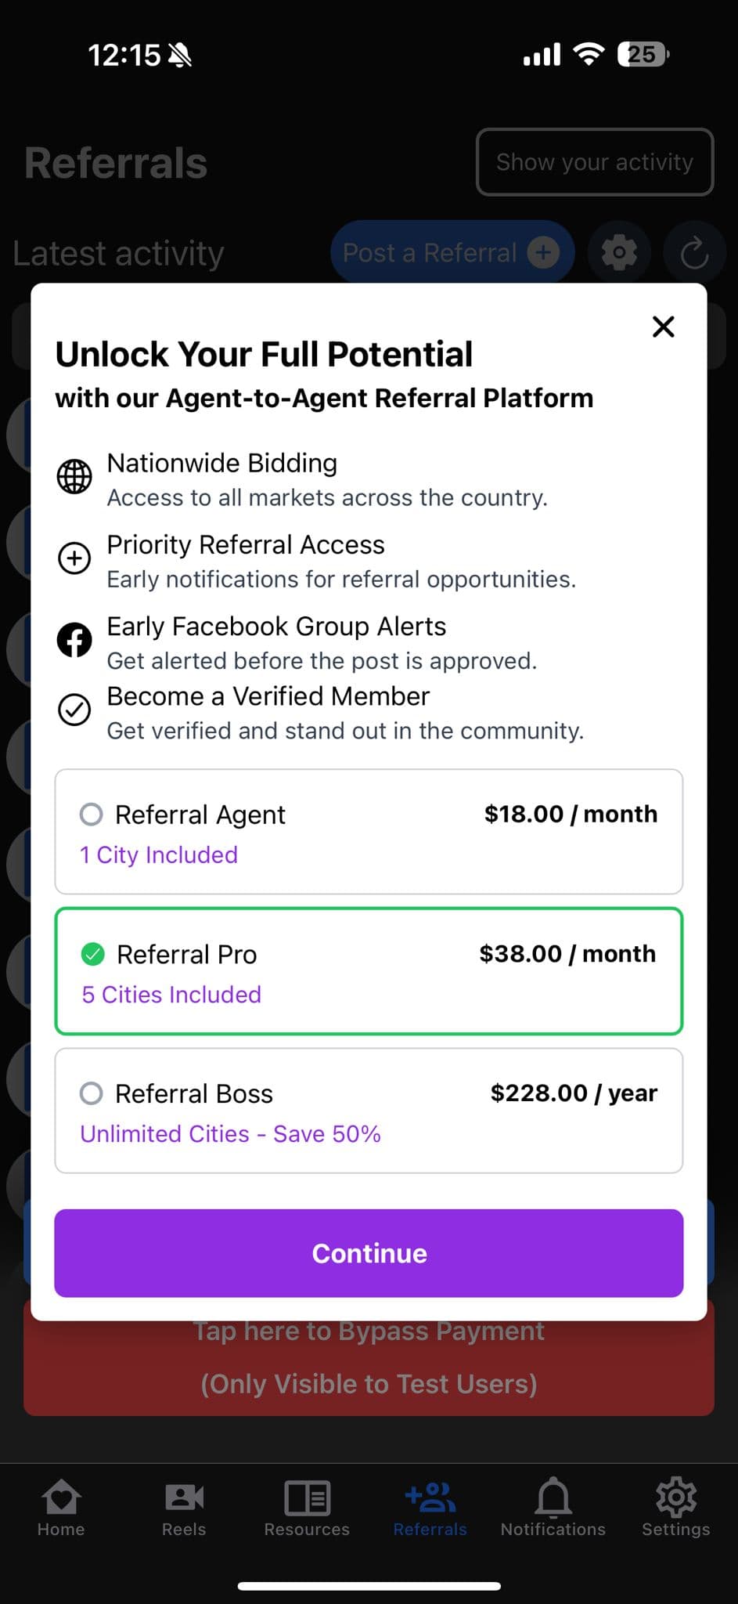This screenshot has height=1604, width=738.
Task: Switch to the Reels tab
Action: click(x=184, y=1507)
